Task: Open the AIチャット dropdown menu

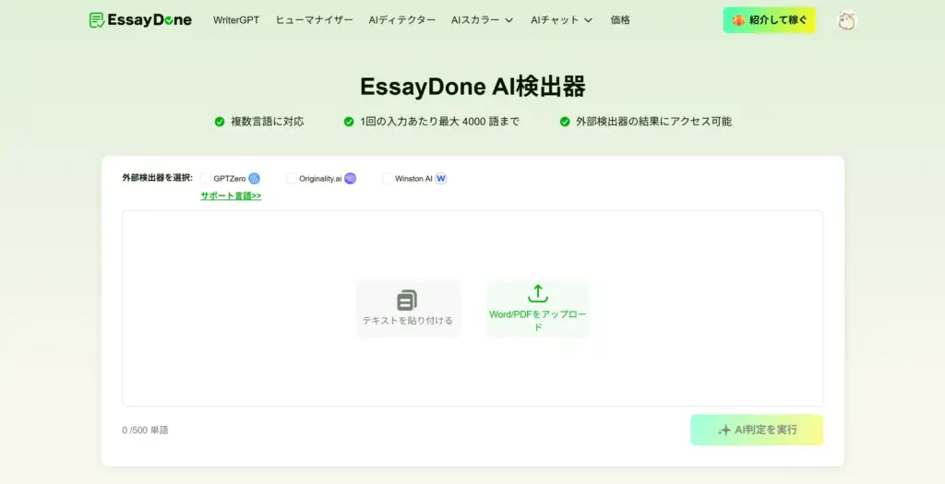Action: 561,20
